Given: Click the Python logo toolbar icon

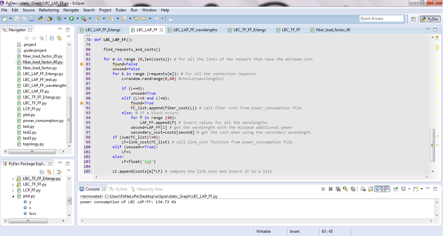Looking at the screenshot, I should pos(41,19).
